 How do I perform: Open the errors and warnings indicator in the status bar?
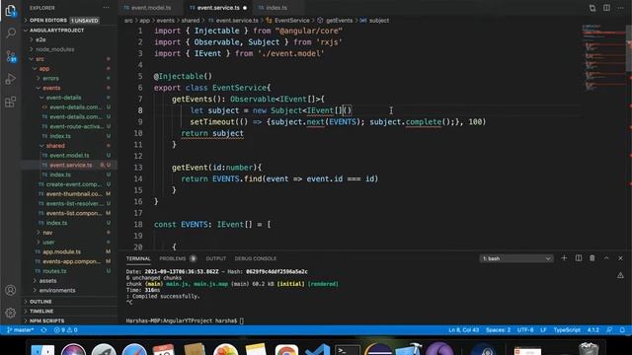(x=66, y=330)
